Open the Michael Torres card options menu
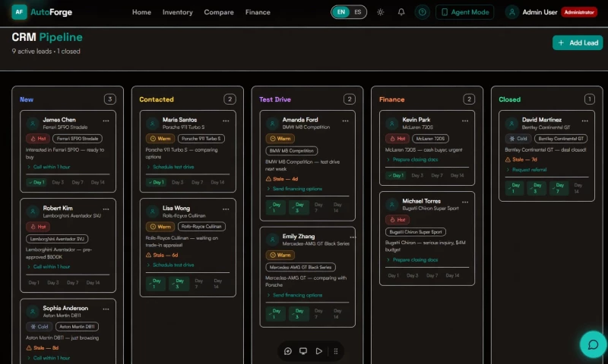The width and height of the screenshot is (608, 364). (x=465, y=202)
